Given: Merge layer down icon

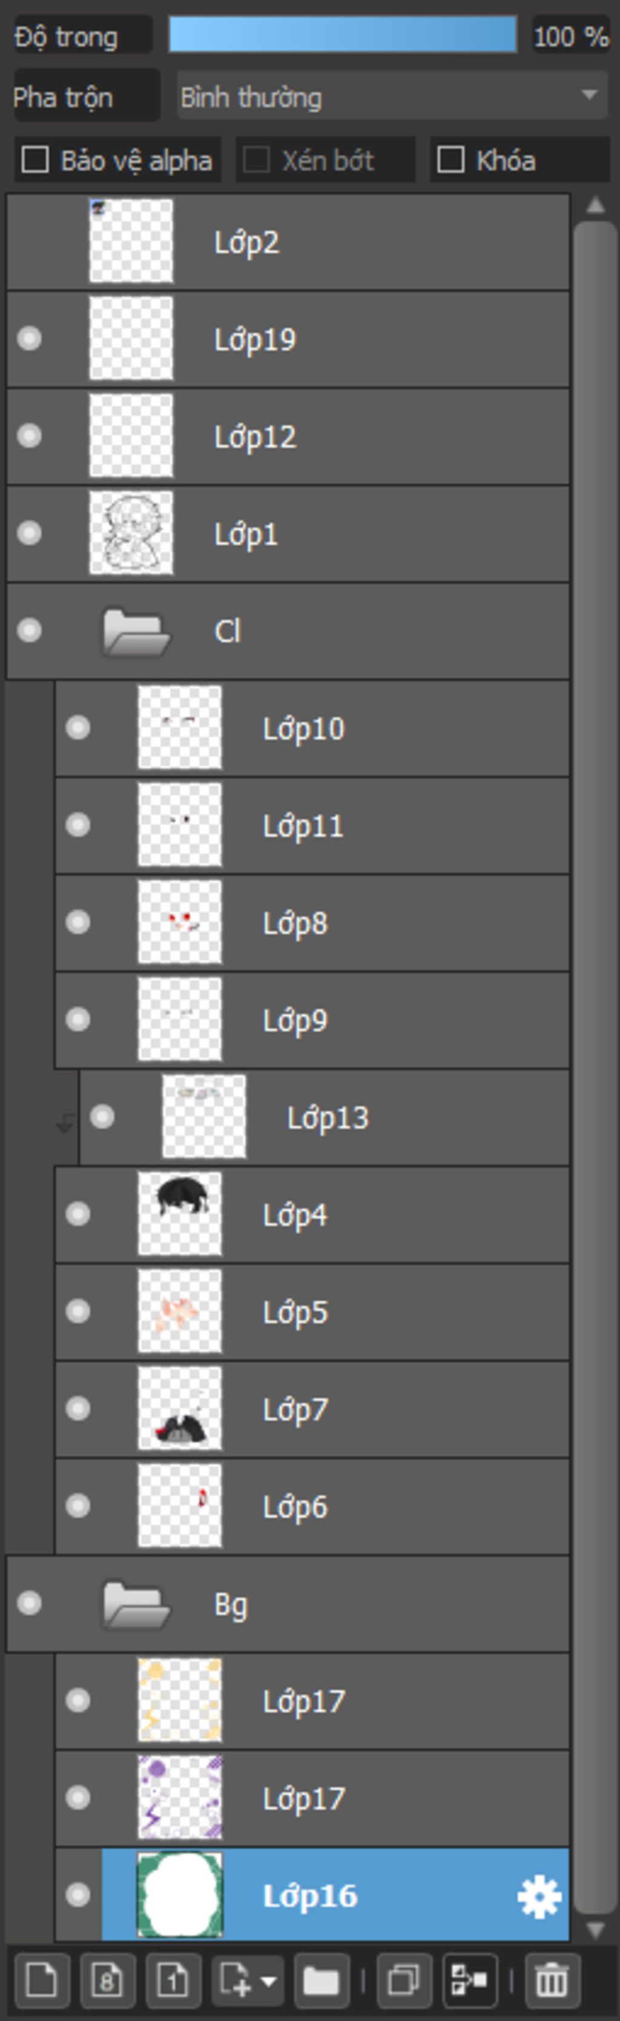Looking at the screenshot, I should tap(470, 1980).
